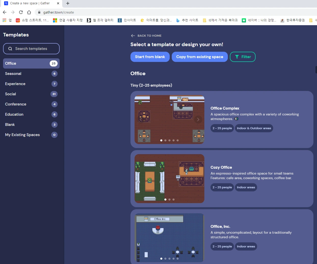Click Office, Inc. Indoor areas tag

pos(246,246)
